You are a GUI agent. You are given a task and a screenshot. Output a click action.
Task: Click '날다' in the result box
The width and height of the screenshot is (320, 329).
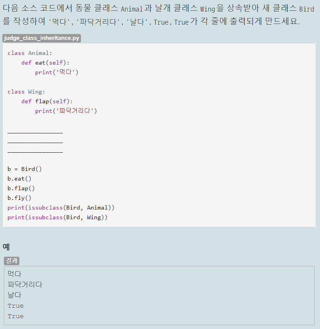pos(14,295)
